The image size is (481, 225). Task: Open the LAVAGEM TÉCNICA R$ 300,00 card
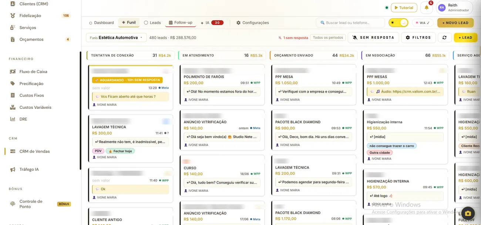tap(130, 139)
